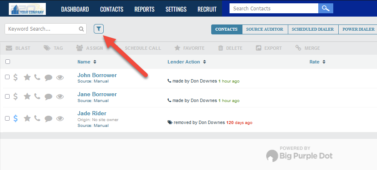Click the Merge toolbar item
Image resolution: width=377 pixels, height=170 pixels.
[307, 48]
